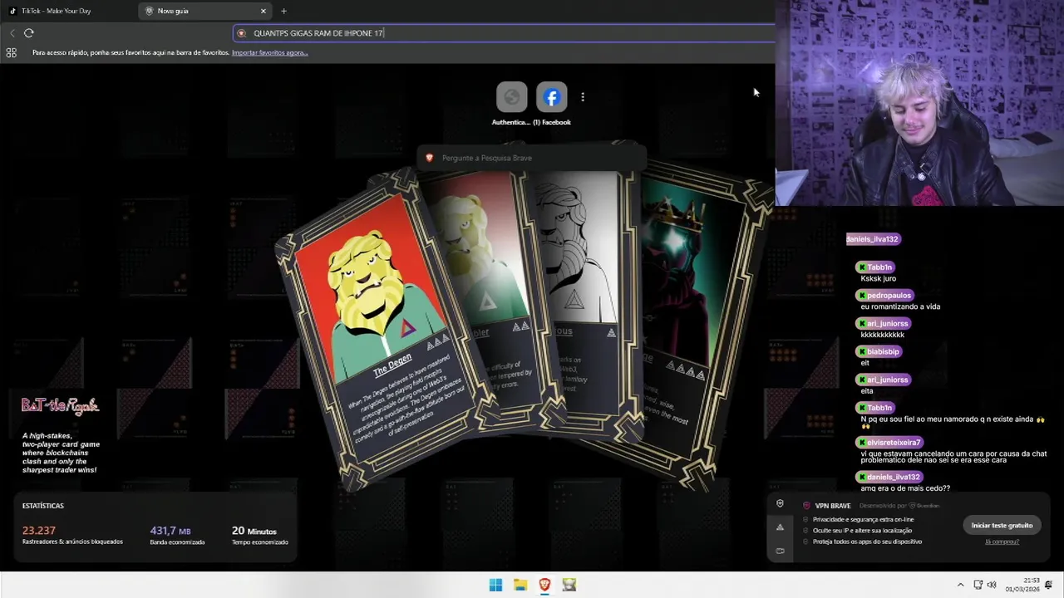Click the elvisreteixeira7 username in the chat

coord(889,443)
